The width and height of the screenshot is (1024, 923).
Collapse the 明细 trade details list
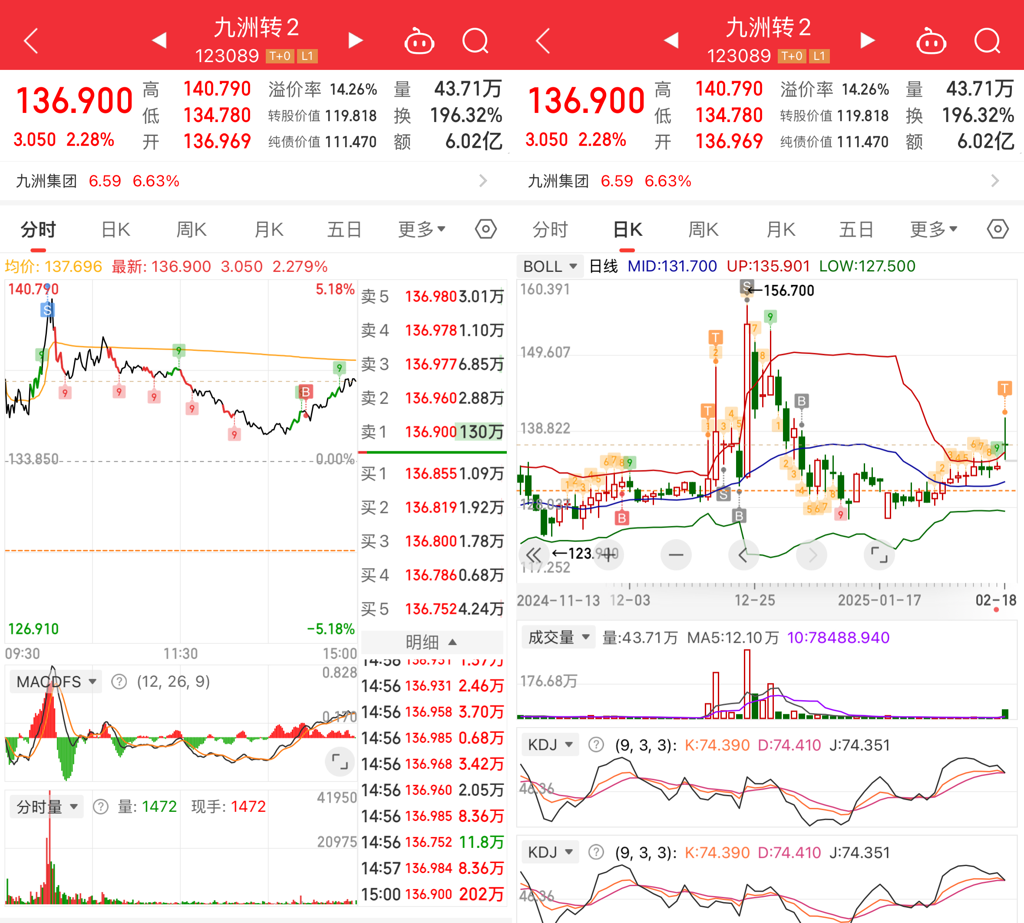pos(431,642)
